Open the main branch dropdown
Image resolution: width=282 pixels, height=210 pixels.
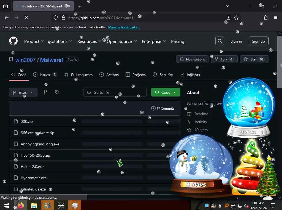point(23,92)
